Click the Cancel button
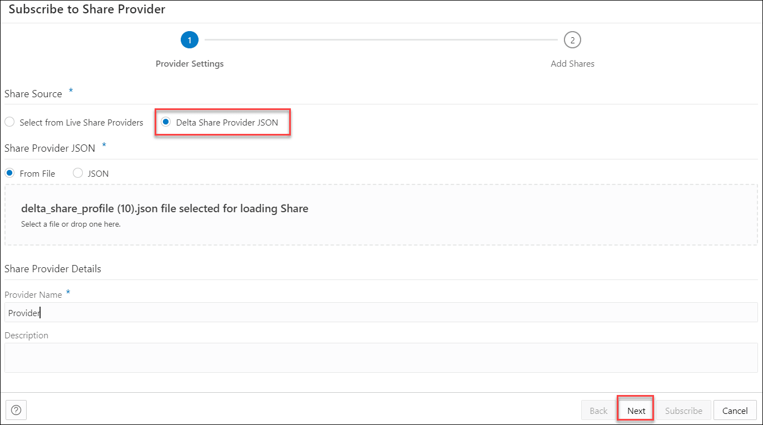The width and height of the screenshot is (763, 425). [735, 410]
